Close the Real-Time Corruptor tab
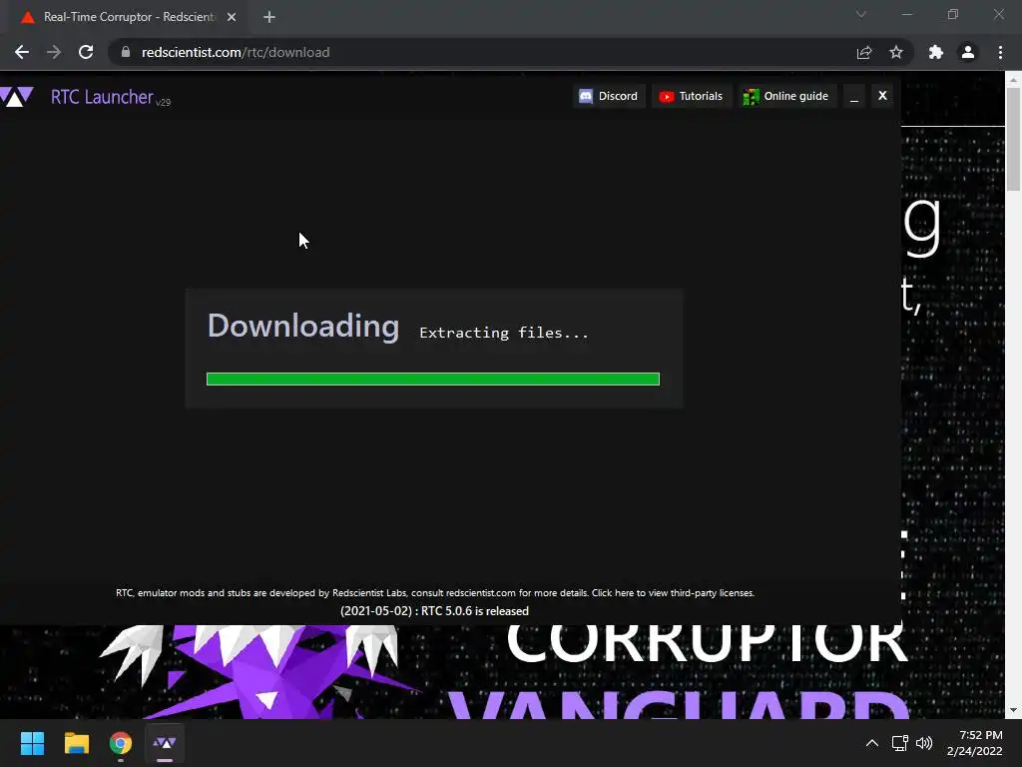The width and height of the screenshot is (1022, 767). pyautogui.click(x=232, y=17)
